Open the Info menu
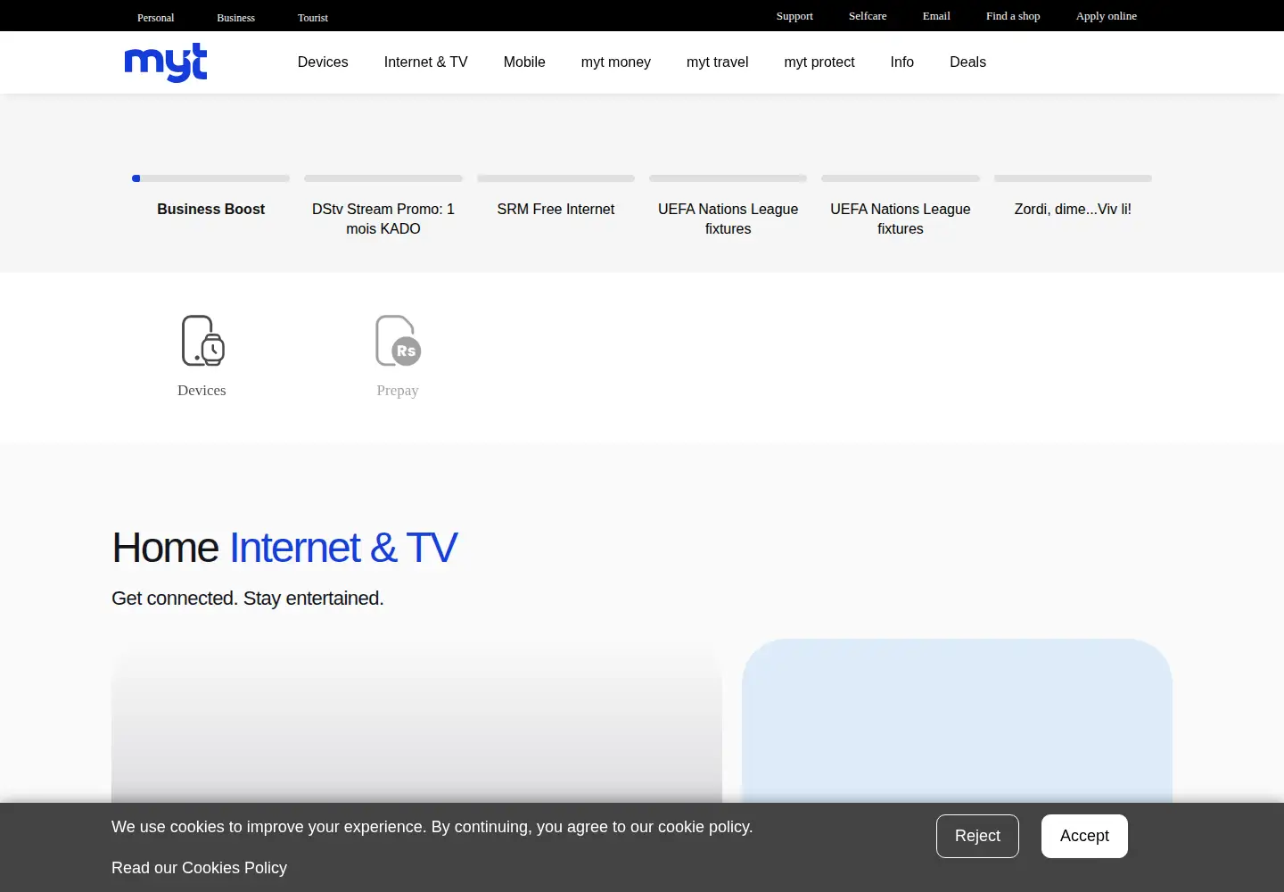The image size is (1284, 892). [902, 62]
